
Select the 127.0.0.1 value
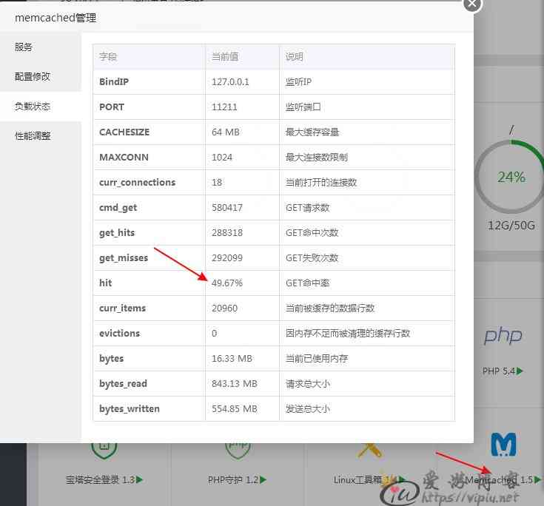click(230, 82)
